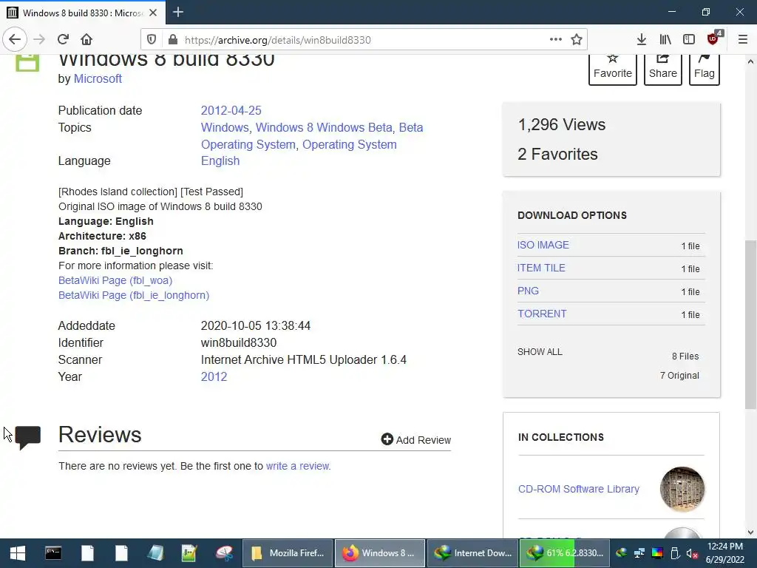Download the PNG file
Image resolution: width=757 pixels, height=568 pixels.
click(528, 291)
